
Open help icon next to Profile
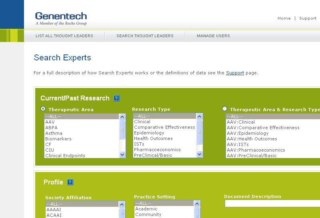(70, 182)
